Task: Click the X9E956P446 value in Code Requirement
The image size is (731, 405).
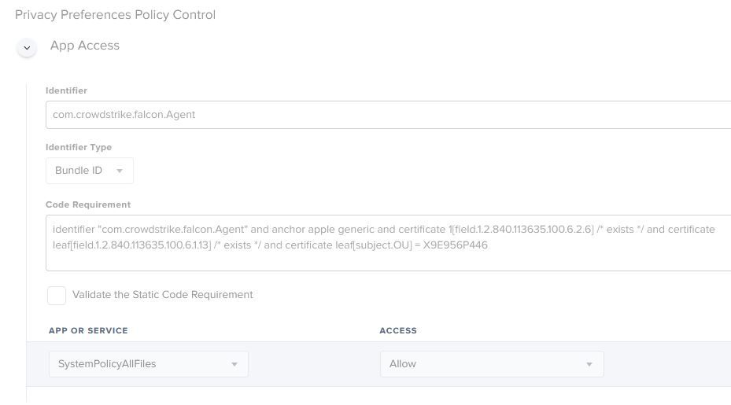Action: pos(455,245)
